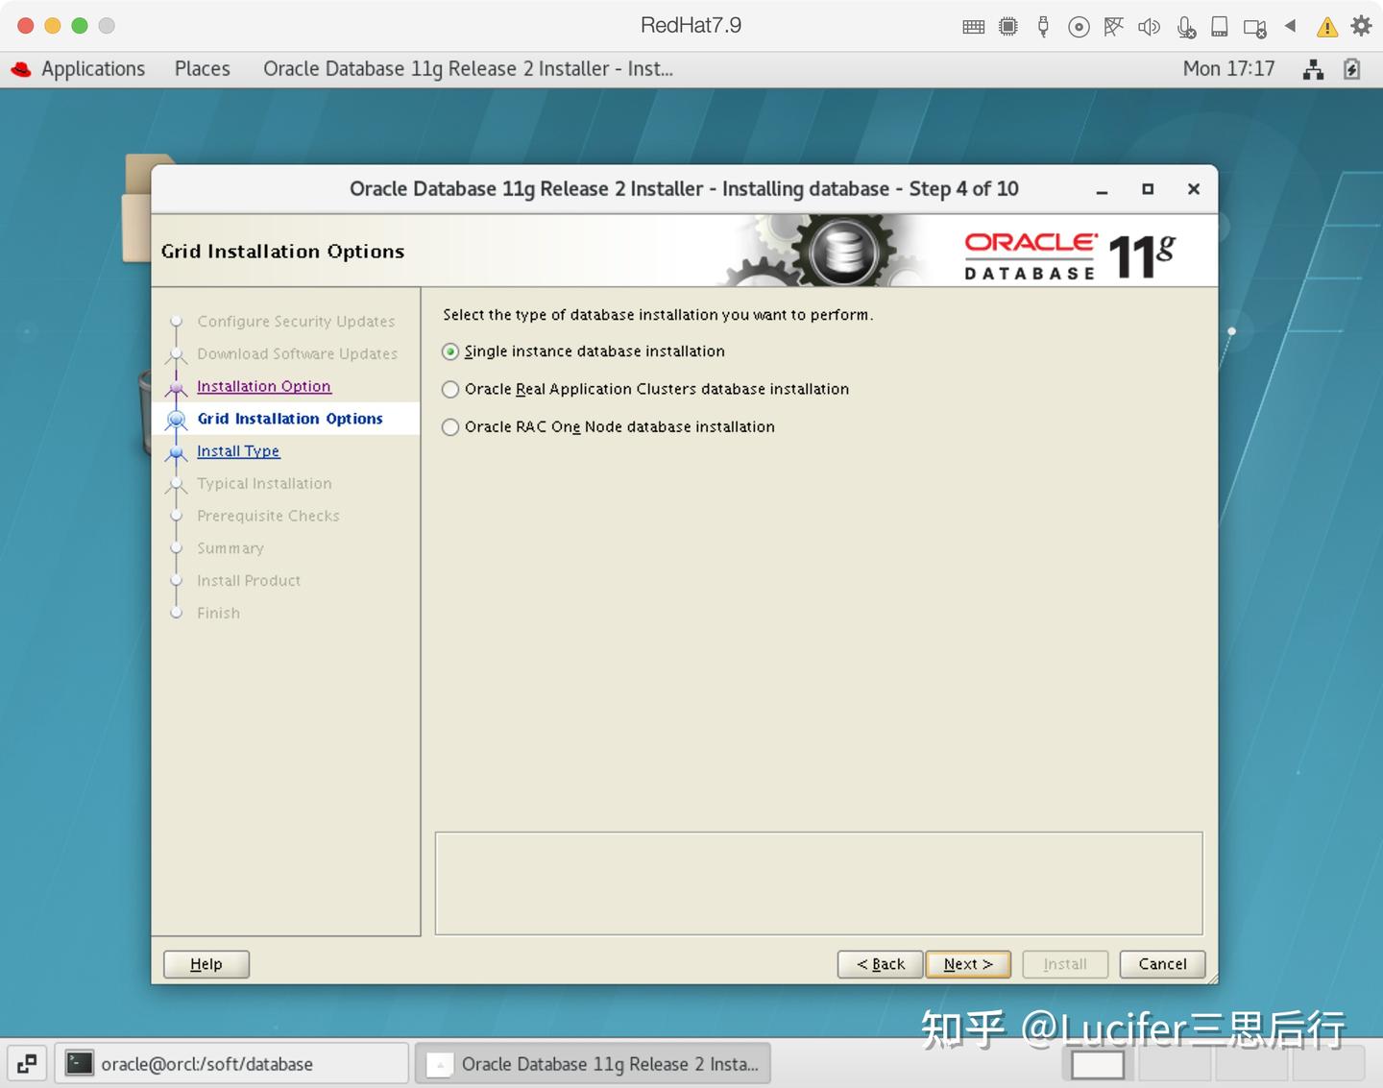
Task: Click the workspace switcher icon at bottom left
Action: [26, 1063]
